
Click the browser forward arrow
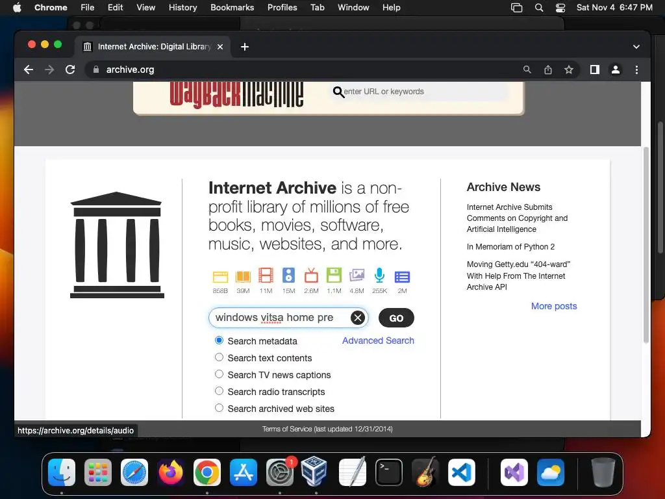point(49,70)
